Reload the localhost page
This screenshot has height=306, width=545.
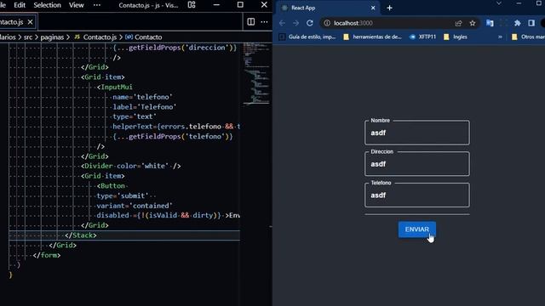(x=310, y=23)
